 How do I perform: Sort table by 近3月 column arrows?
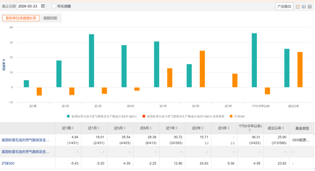click(125, 128)
